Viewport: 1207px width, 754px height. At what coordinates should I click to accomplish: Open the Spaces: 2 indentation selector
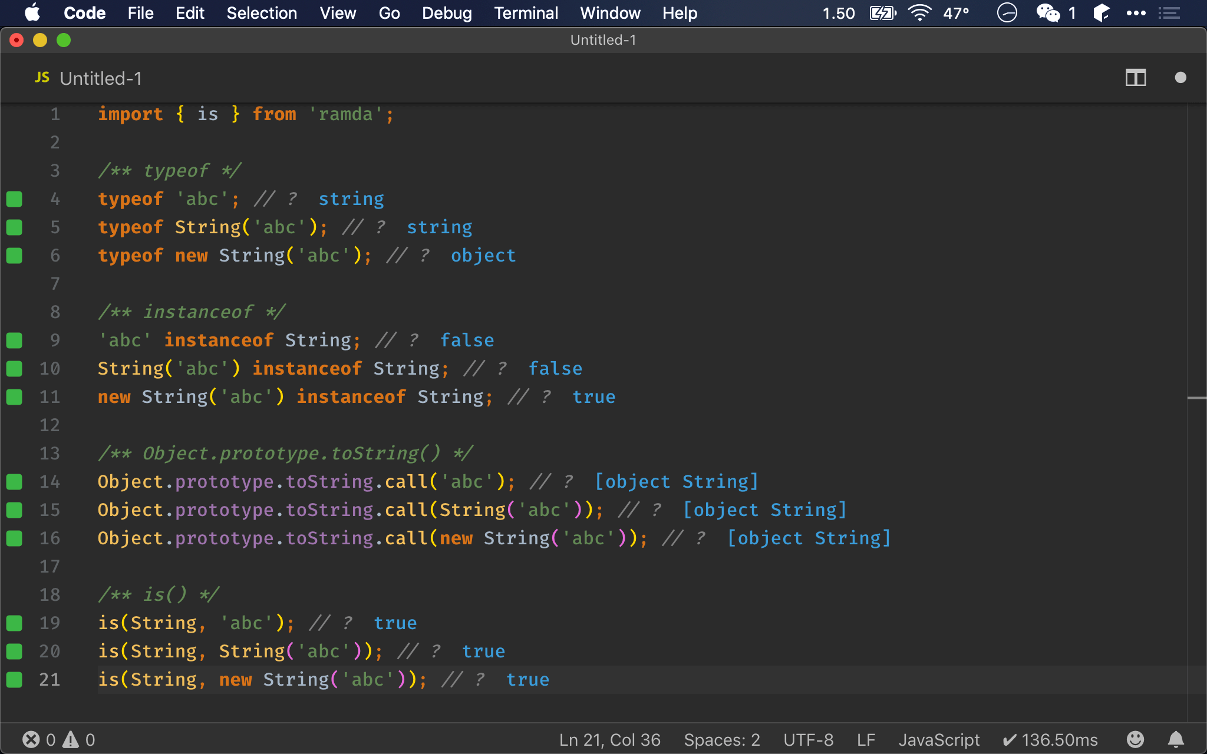click(721, 739)
